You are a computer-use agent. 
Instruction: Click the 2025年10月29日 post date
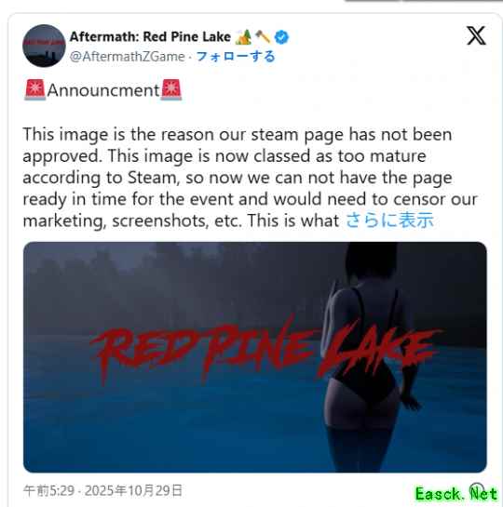[133, 491]
